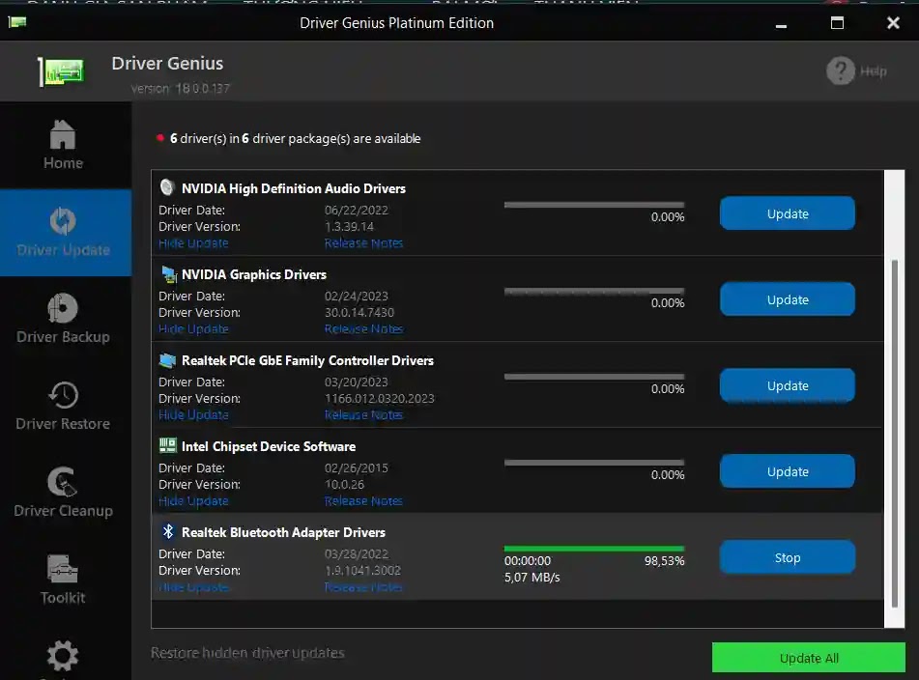Click the 98,53% progress value
The image size is (919, 680).
(664, 560)
